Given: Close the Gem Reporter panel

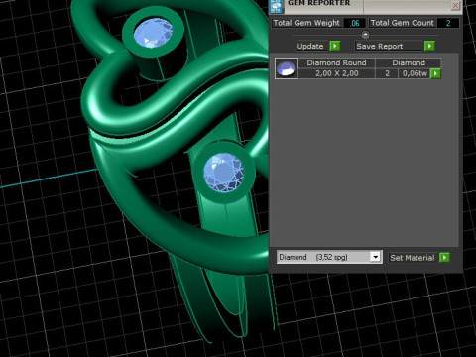Looking at the screenshot, I should [x=455, y=5].
